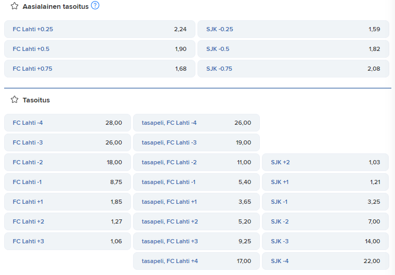The width and height of the screenshot is (395, 275).
Task: Favorite the Tasoitus market star icon
Action: pyautogui.click(x=15, y=100)
